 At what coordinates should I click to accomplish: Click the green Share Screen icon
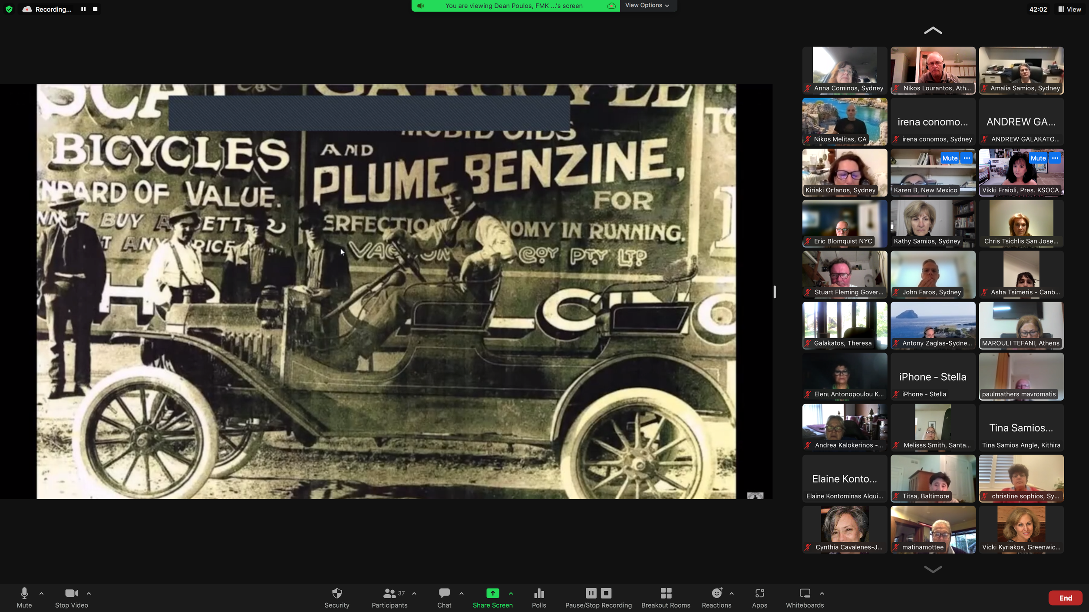(x=492, y=593)
